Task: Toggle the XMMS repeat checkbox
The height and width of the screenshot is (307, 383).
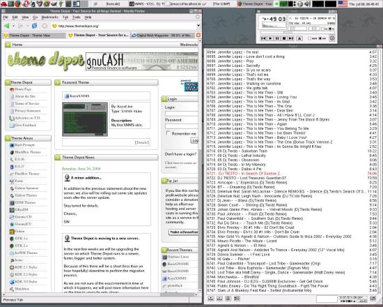Action: coord(320,38)
